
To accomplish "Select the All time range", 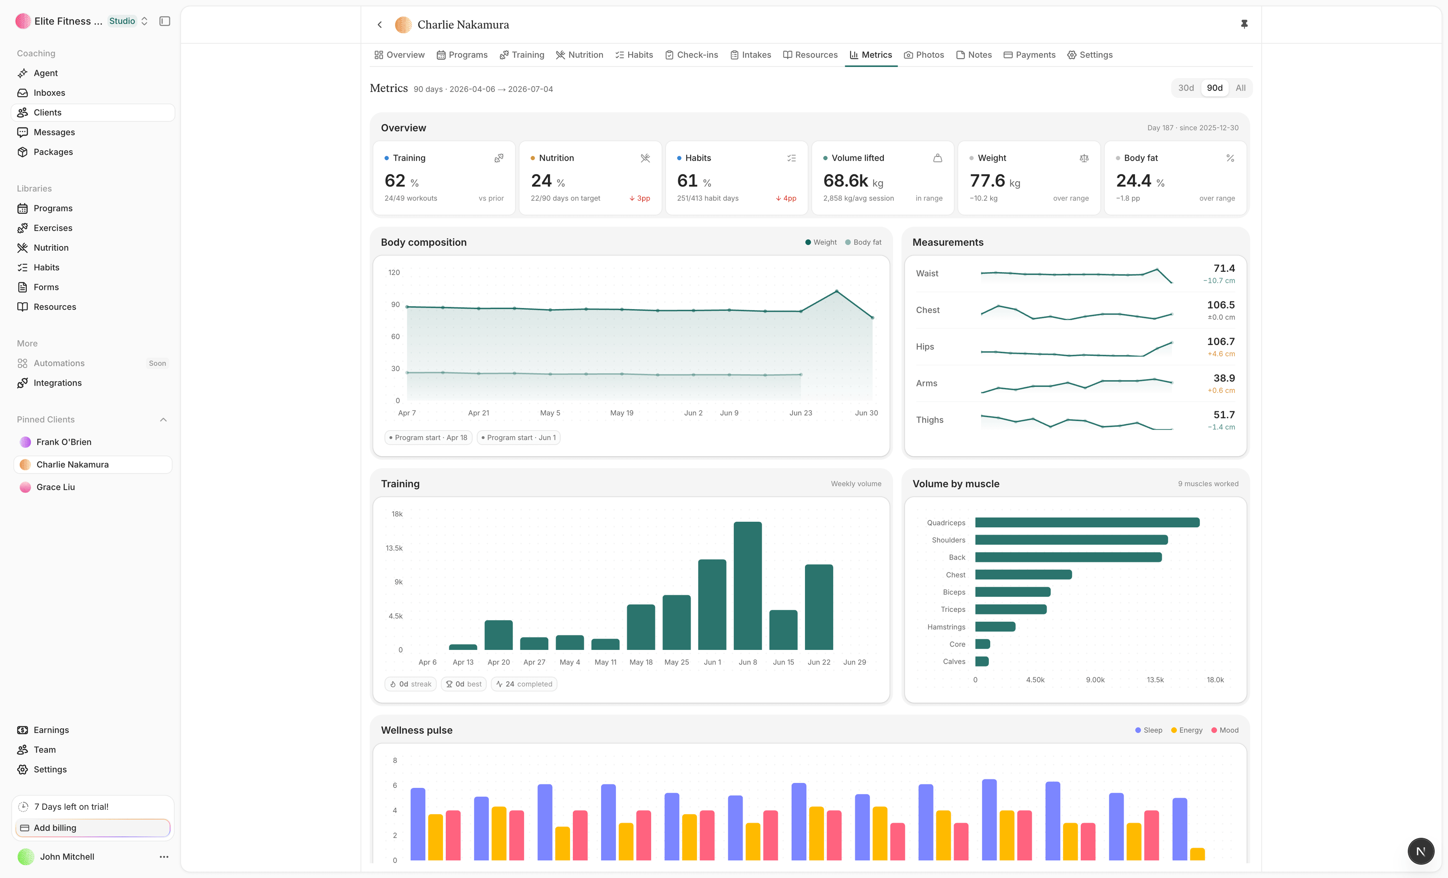I will 1241,88.
